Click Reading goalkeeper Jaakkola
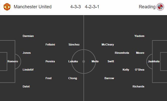Image resolution: width=167 pixels, height=101 pixels. coord(154,61)
